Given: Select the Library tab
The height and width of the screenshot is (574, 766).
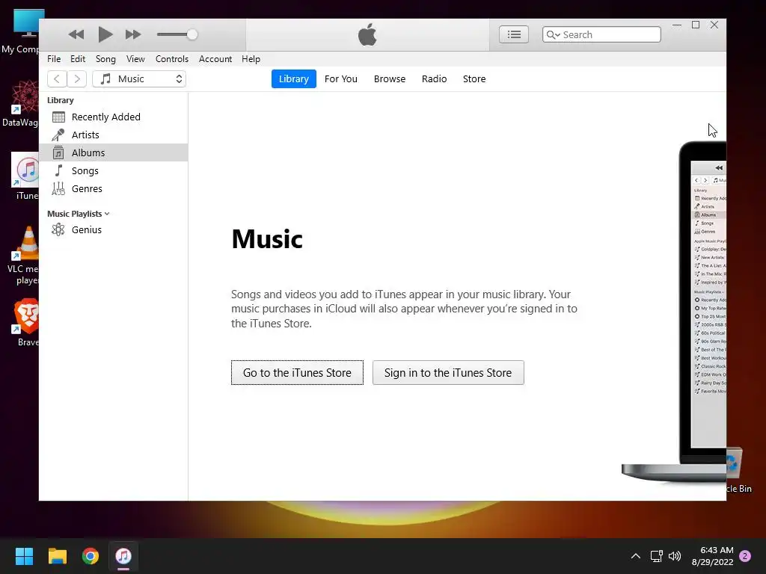Looking at the screenshot, I should pyautogui.click(x=293, y=78).
